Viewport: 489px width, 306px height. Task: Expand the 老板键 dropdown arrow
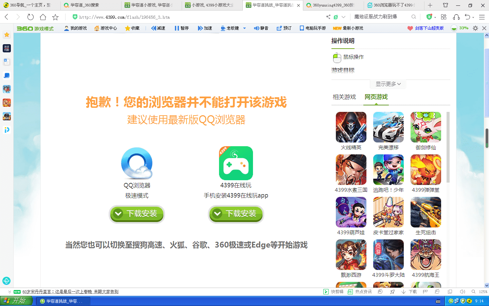coord(244,28)
